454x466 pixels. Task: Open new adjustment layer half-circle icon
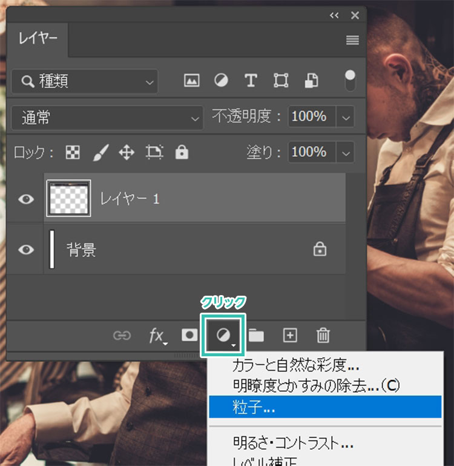[x=223, y=336]
